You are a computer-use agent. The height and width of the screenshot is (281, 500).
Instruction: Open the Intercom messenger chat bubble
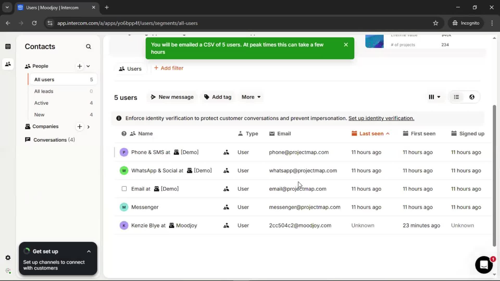pyautogui.click(x=484, y=265)
